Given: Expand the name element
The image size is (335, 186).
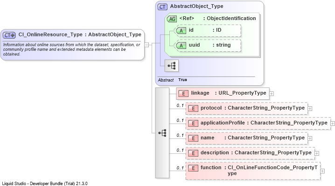Looking at the screenshot, I should 310,138.
